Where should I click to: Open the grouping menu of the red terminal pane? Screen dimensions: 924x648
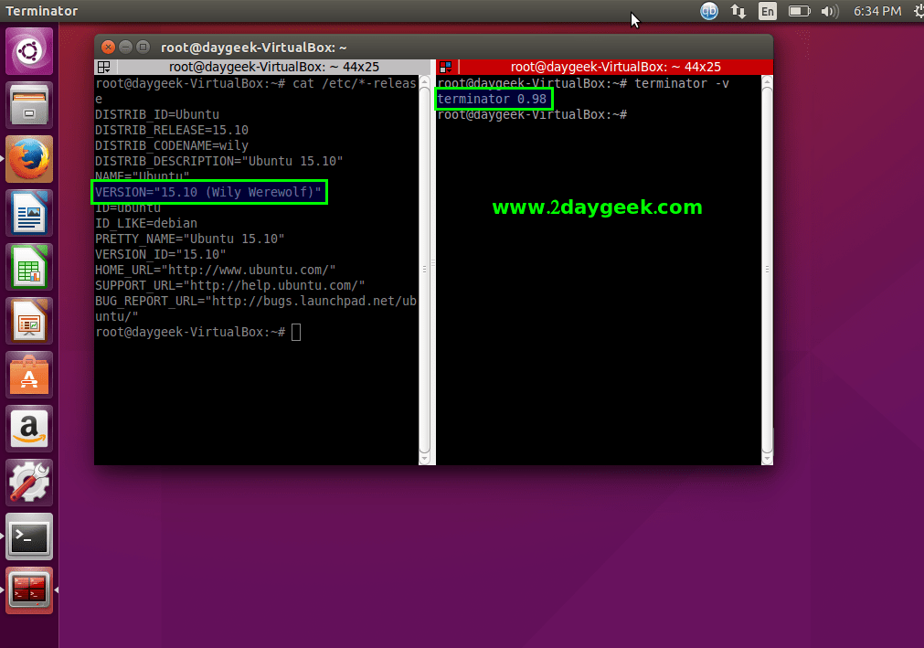point(445,66)
